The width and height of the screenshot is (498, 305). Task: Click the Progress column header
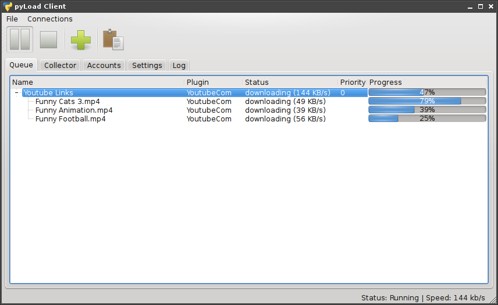(427, 82)
